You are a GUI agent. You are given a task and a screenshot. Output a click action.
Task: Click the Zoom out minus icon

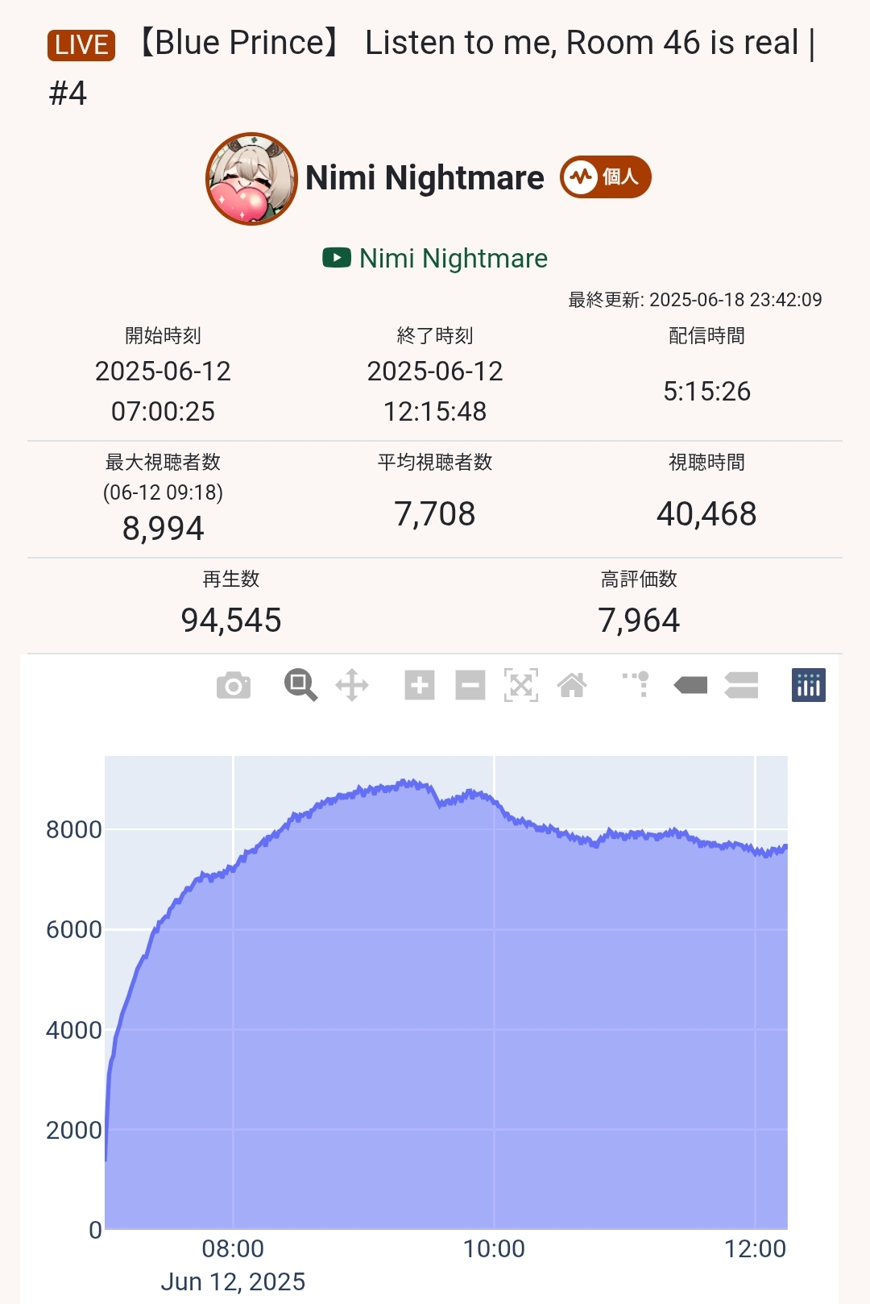click(x=470, y=686)
